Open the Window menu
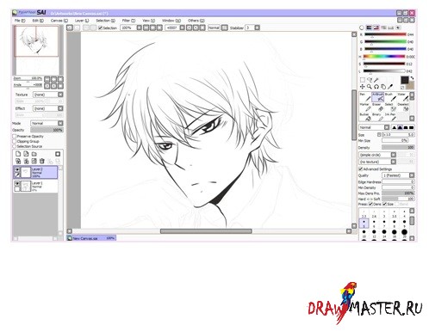 171,21
